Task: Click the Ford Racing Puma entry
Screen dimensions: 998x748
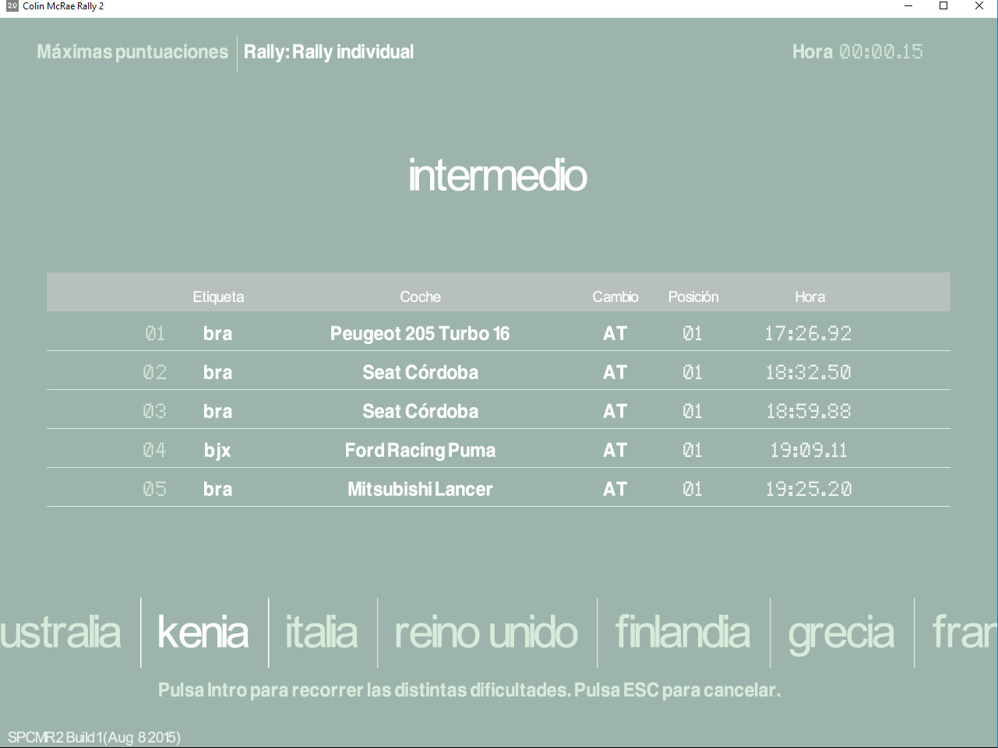Action: (420, 451)
